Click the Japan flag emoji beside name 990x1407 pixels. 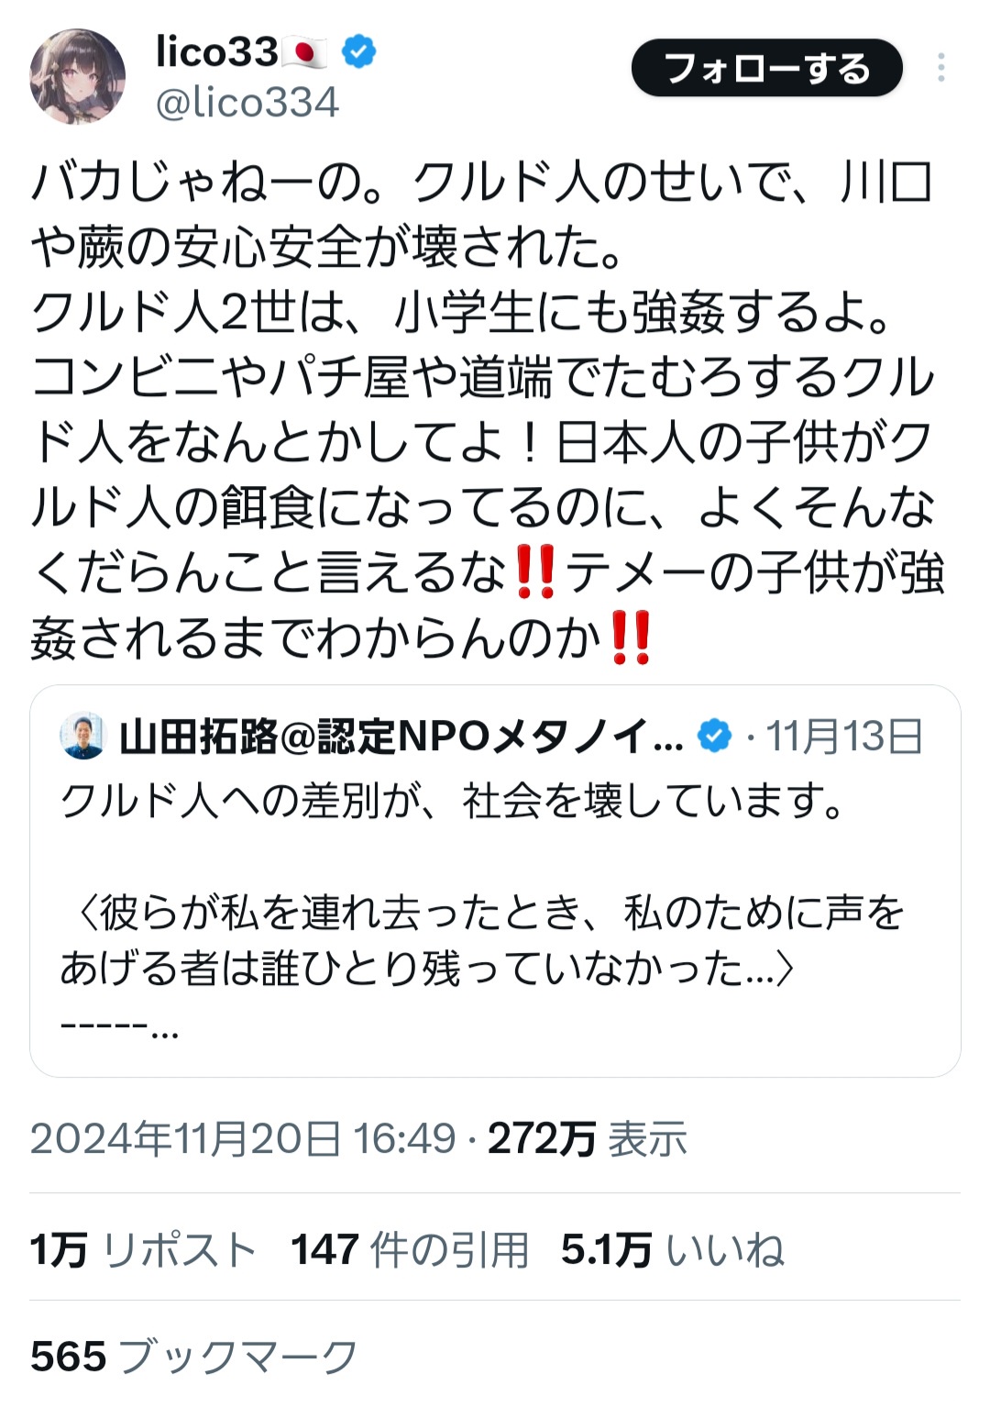pyautogui.click(x=305, y=52)
